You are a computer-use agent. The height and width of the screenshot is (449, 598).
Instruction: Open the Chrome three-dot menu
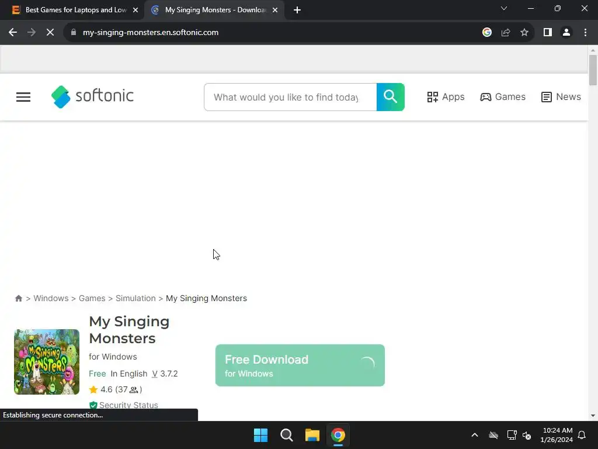click(x=585, y=33)
